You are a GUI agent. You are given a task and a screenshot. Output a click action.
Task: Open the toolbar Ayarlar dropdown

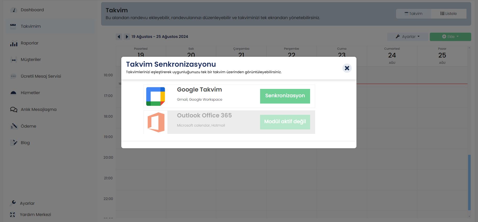click(408, 37)
